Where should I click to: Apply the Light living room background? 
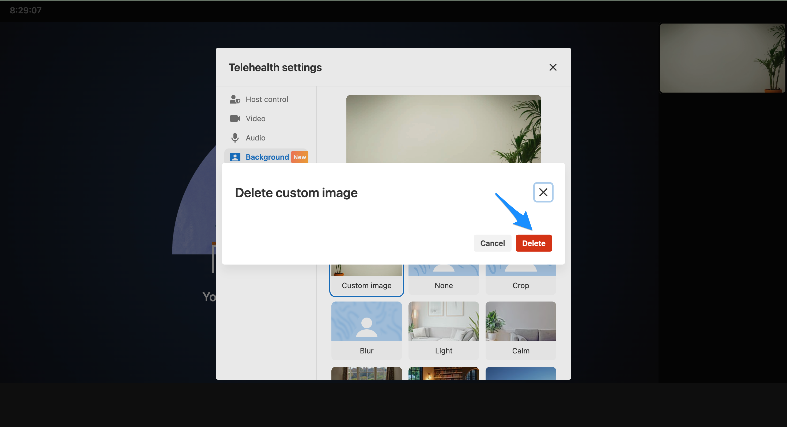tap(443, 330)
